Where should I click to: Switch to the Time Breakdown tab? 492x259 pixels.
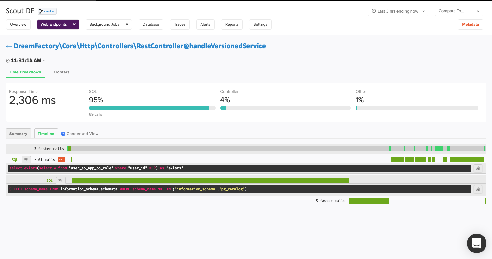(x=25, y=72)
